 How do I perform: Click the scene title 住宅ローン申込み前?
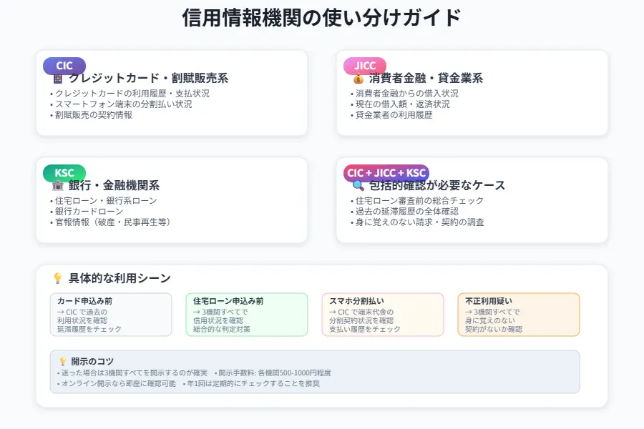pos(228,301)
